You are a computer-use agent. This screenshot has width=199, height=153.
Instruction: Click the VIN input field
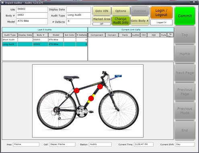[x=32, y=10]
